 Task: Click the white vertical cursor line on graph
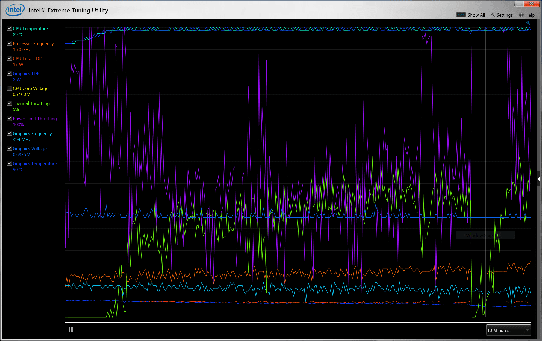click(485, 172)
